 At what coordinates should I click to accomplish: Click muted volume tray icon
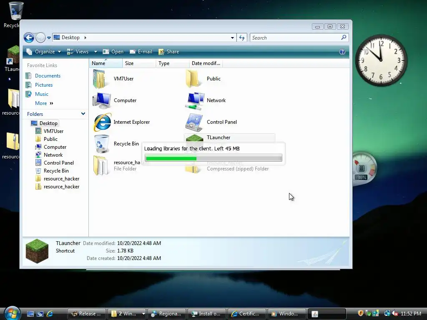395,313
